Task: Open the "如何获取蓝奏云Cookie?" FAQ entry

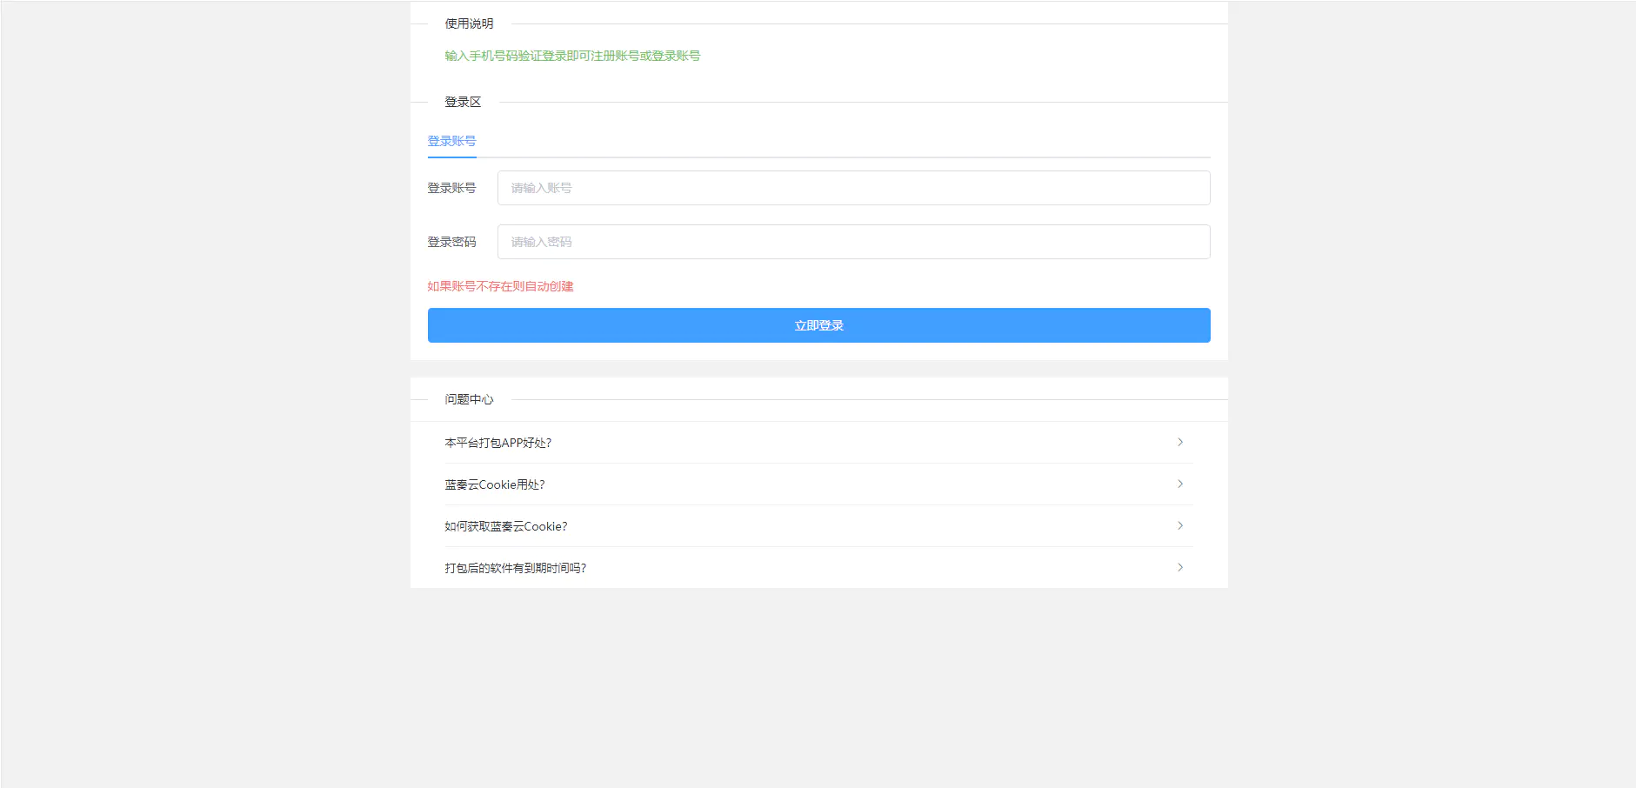Action: pyautogui.click(x=504, y=525)
